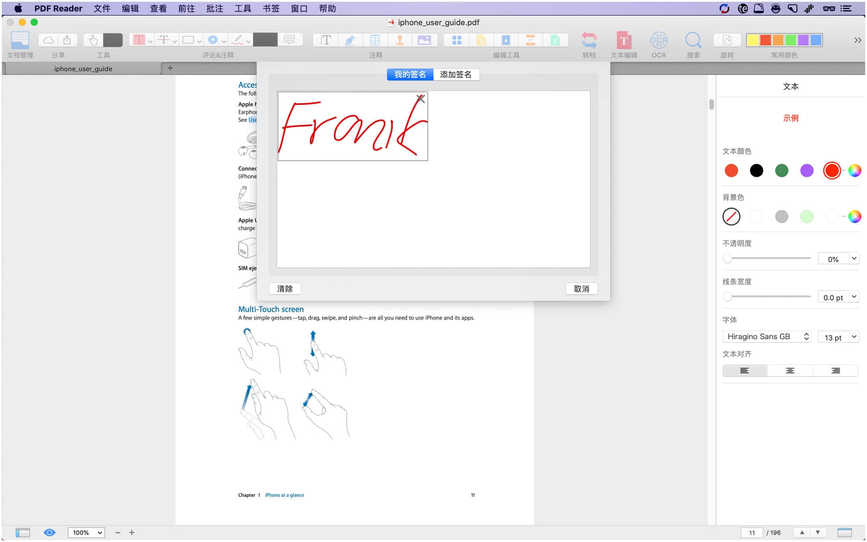Click the watermark edit tool icon
This screenshot has width=867, height=542.
click(481, 40)
